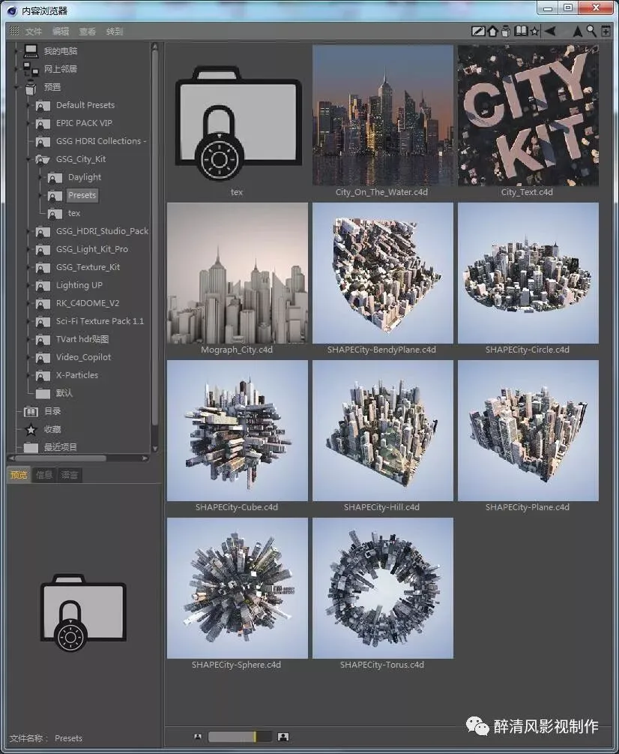
Task: Expand the Default Presets node
Action: [28, 105]
